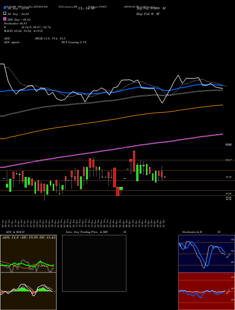Click the 'Intra Day Trading Price & MRSI' title
This screenshot has width=235, height=310.
(96, 232)
